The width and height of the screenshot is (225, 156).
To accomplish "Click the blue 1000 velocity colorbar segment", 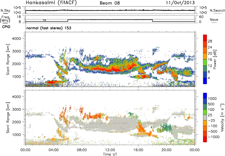I will [x=205, y=96].
